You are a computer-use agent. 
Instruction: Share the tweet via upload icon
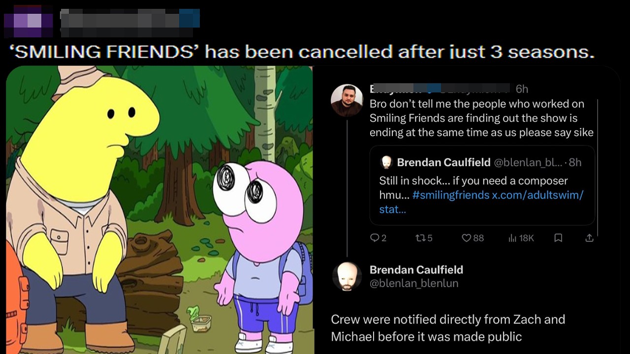click(x=589, y=238)
